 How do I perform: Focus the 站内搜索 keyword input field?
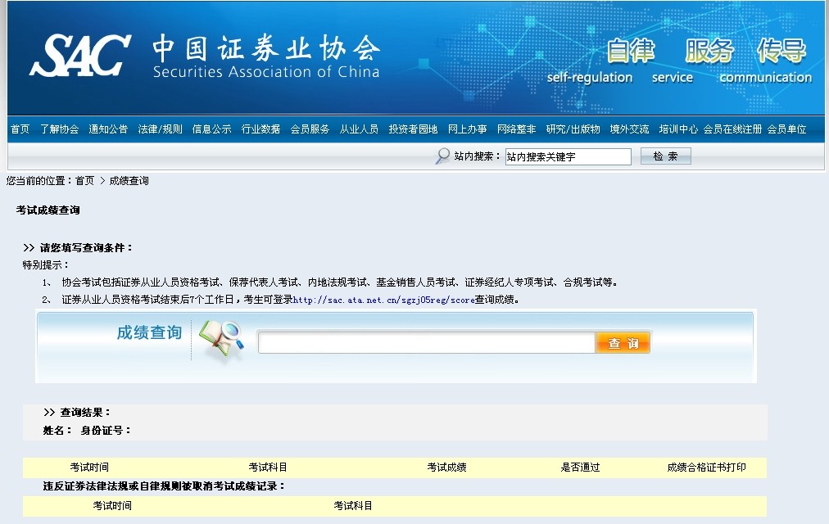click(568, 156)
